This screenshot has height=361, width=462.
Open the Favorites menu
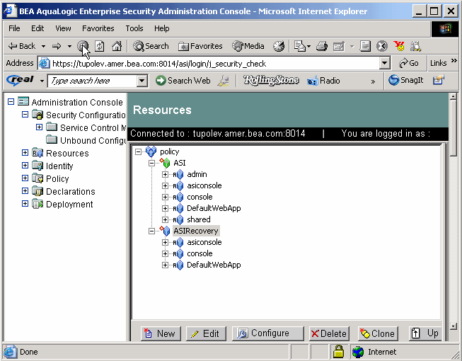pos(98,28)
